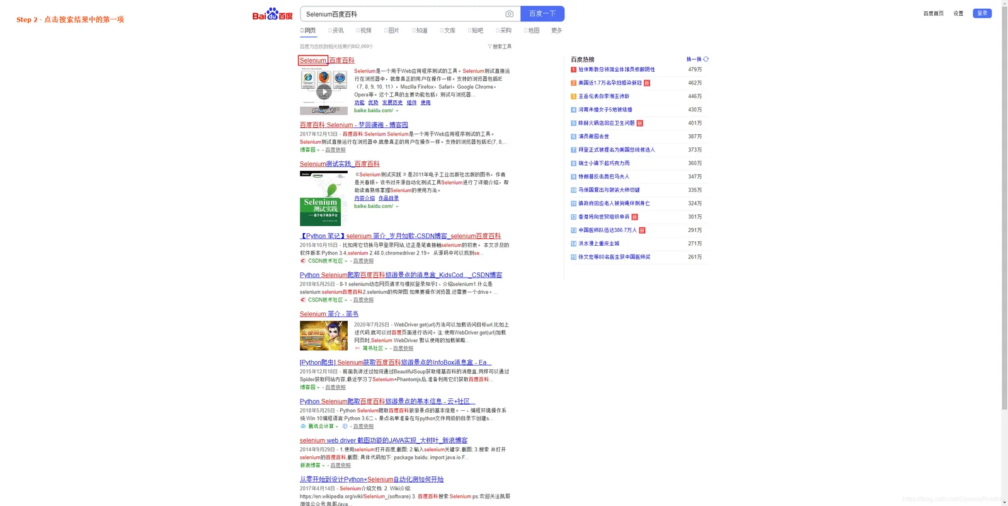The height and width of the screenshot is (506, 1008).
Task: Switch to the 贴吧 tab
Action: pos(476,30)
